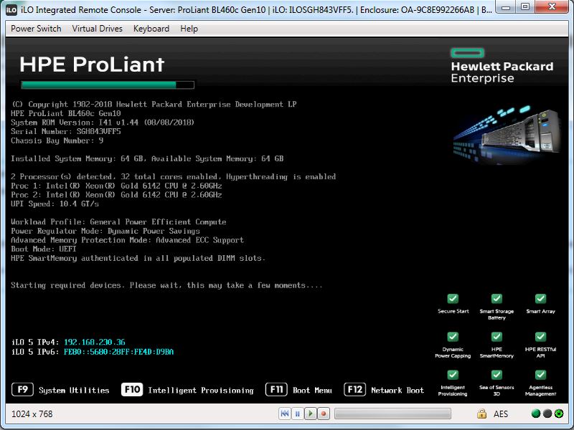Click the Installed System Memory line
Image resolution: width=574 pixels, height=430 pixels.
coord(147,158)
